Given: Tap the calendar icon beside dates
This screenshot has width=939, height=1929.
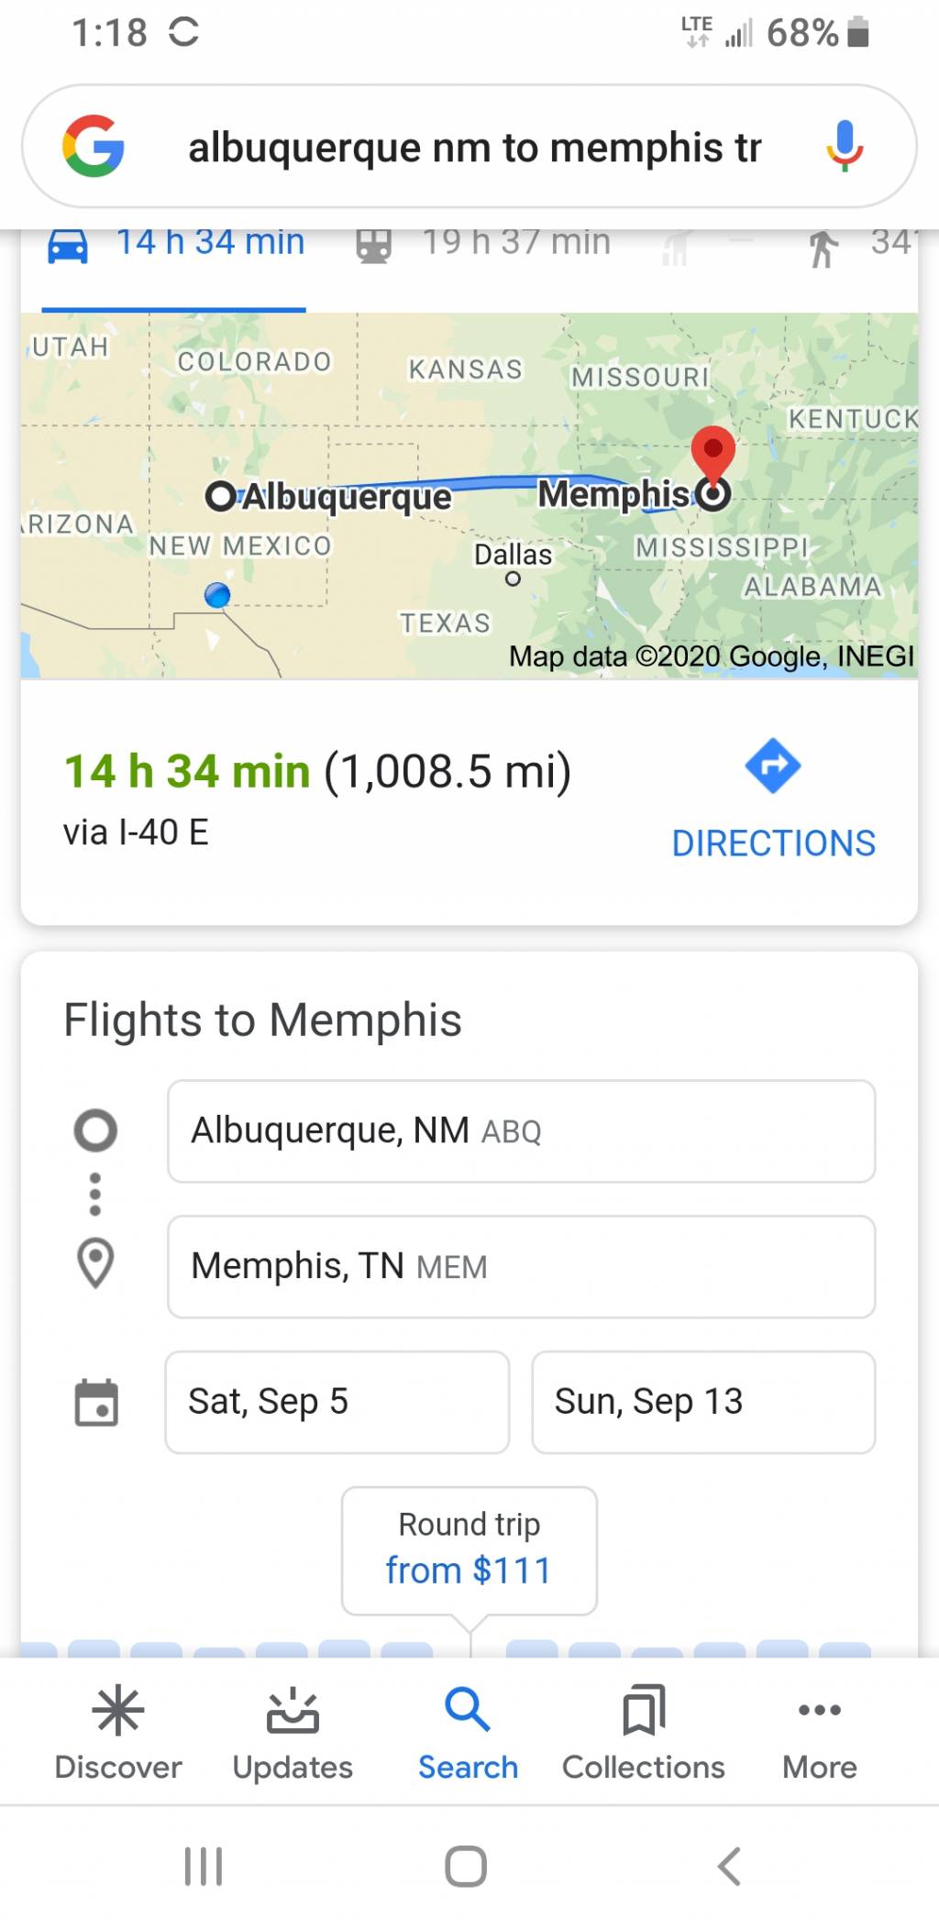Looking at the screenshot, I should [x=96, y=1403].
